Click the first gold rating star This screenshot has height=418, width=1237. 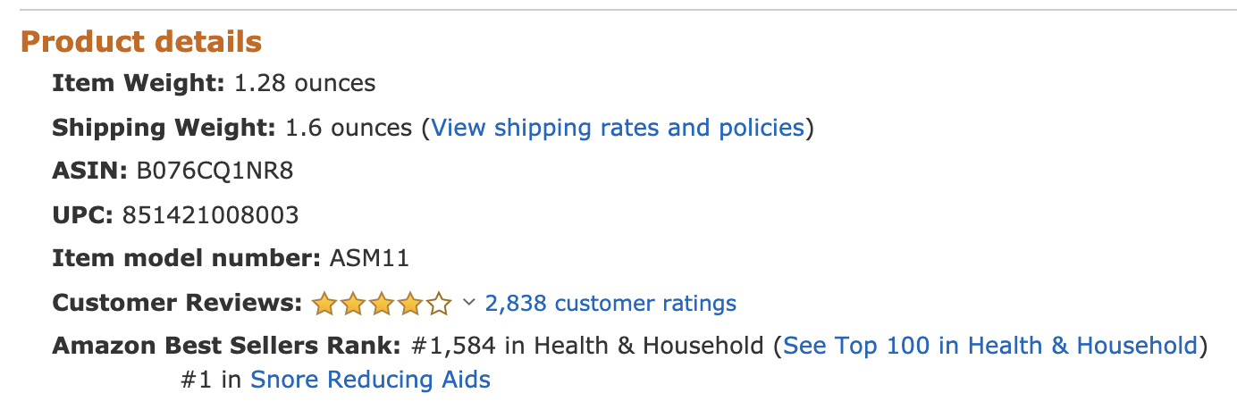point(324,305)
